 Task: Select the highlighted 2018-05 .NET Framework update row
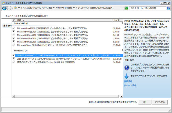[x=69, y=56]
